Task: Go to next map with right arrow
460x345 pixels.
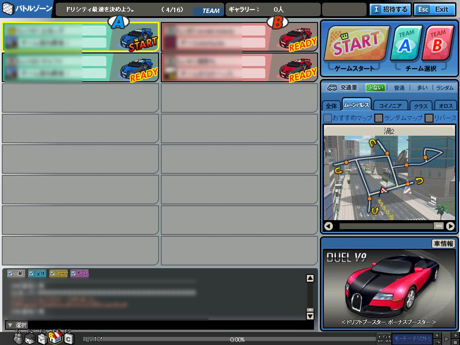Action: point(450,226)
